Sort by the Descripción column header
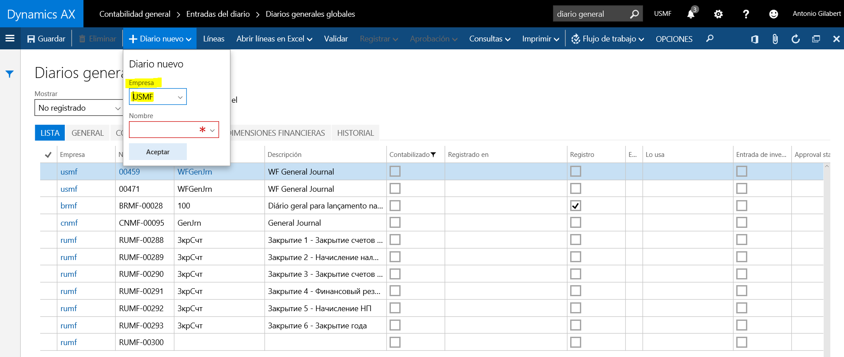Screen dimensions: 844x357 pos(285,155)
